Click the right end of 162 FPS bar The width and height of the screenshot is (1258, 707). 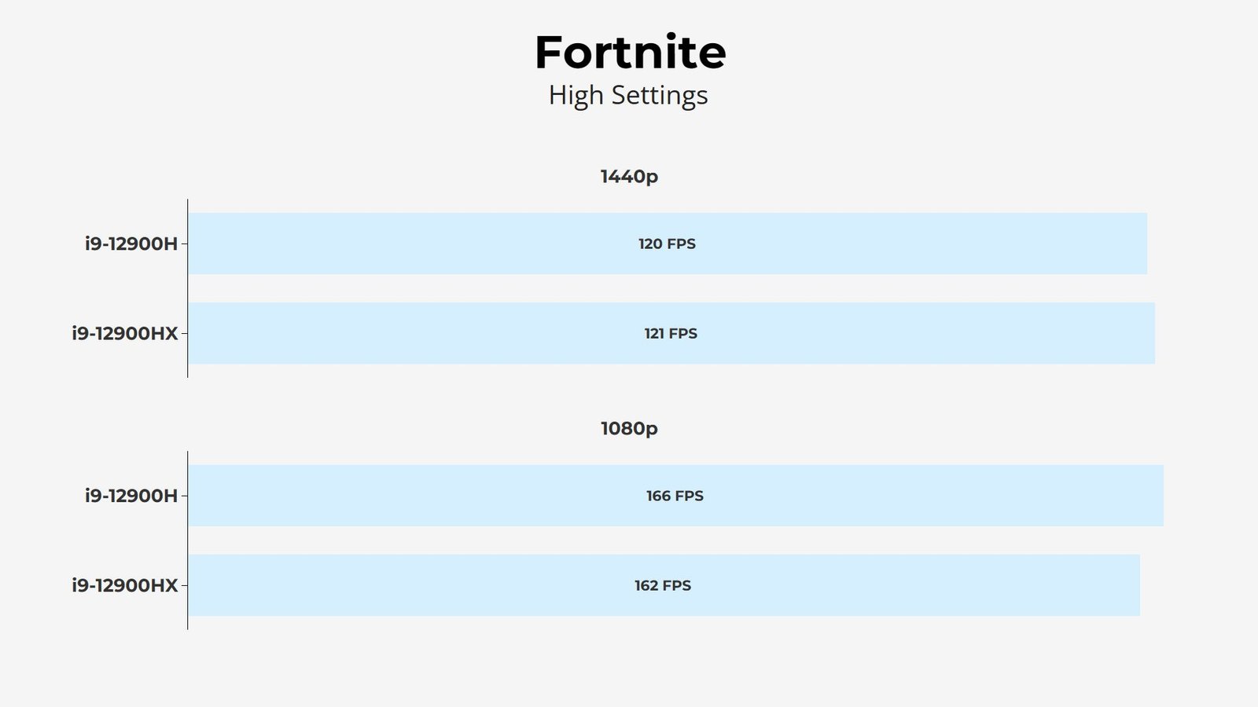pyautogui.click(x=1136, y=585)
